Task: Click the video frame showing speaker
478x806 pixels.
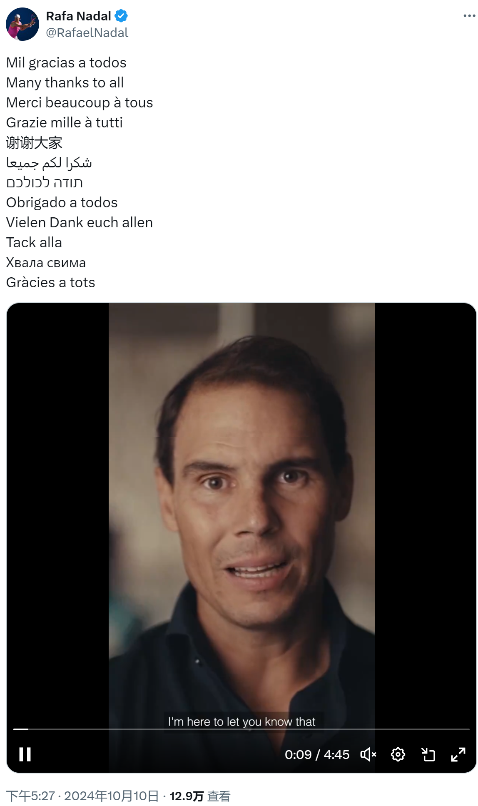Action: coord(241,508)
